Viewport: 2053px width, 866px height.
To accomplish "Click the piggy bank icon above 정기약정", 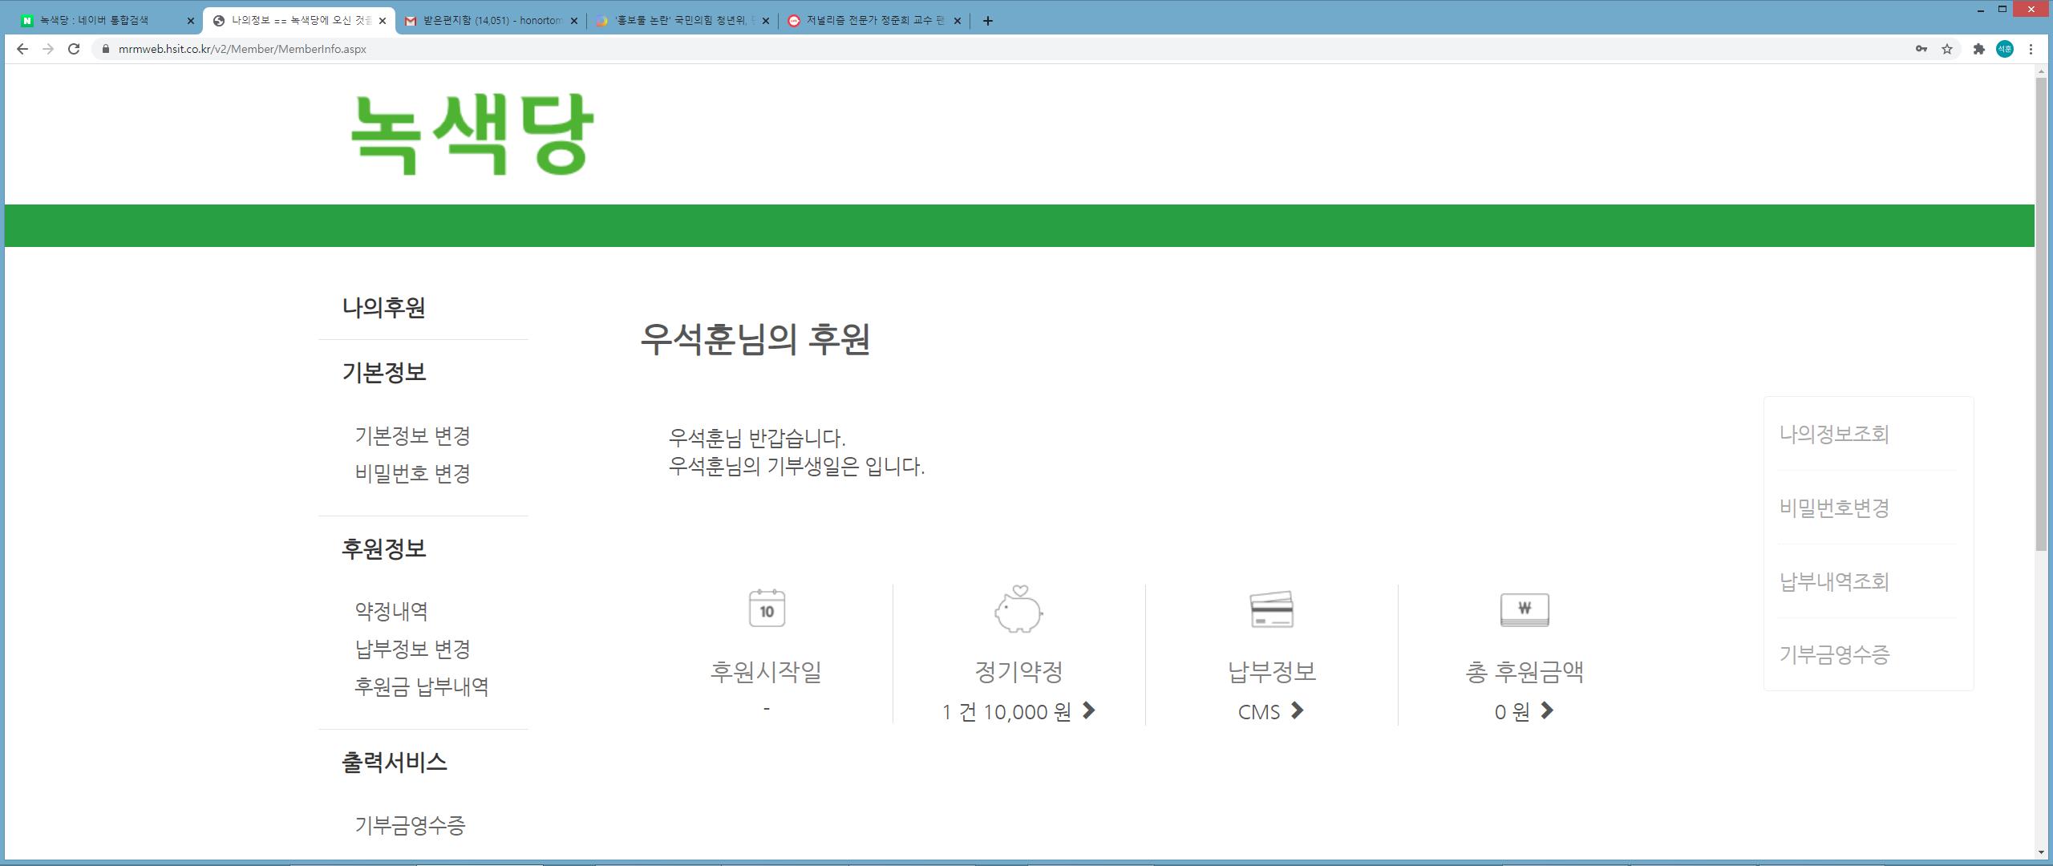I will click(1018, 610).
